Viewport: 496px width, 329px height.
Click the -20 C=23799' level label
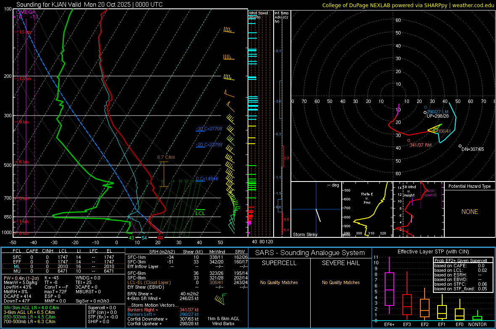point(209,145)
